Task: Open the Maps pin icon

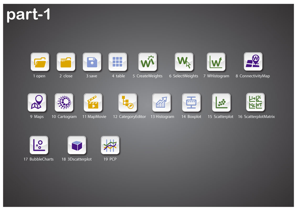Action: pyautogui.click(x=37, y=103)
